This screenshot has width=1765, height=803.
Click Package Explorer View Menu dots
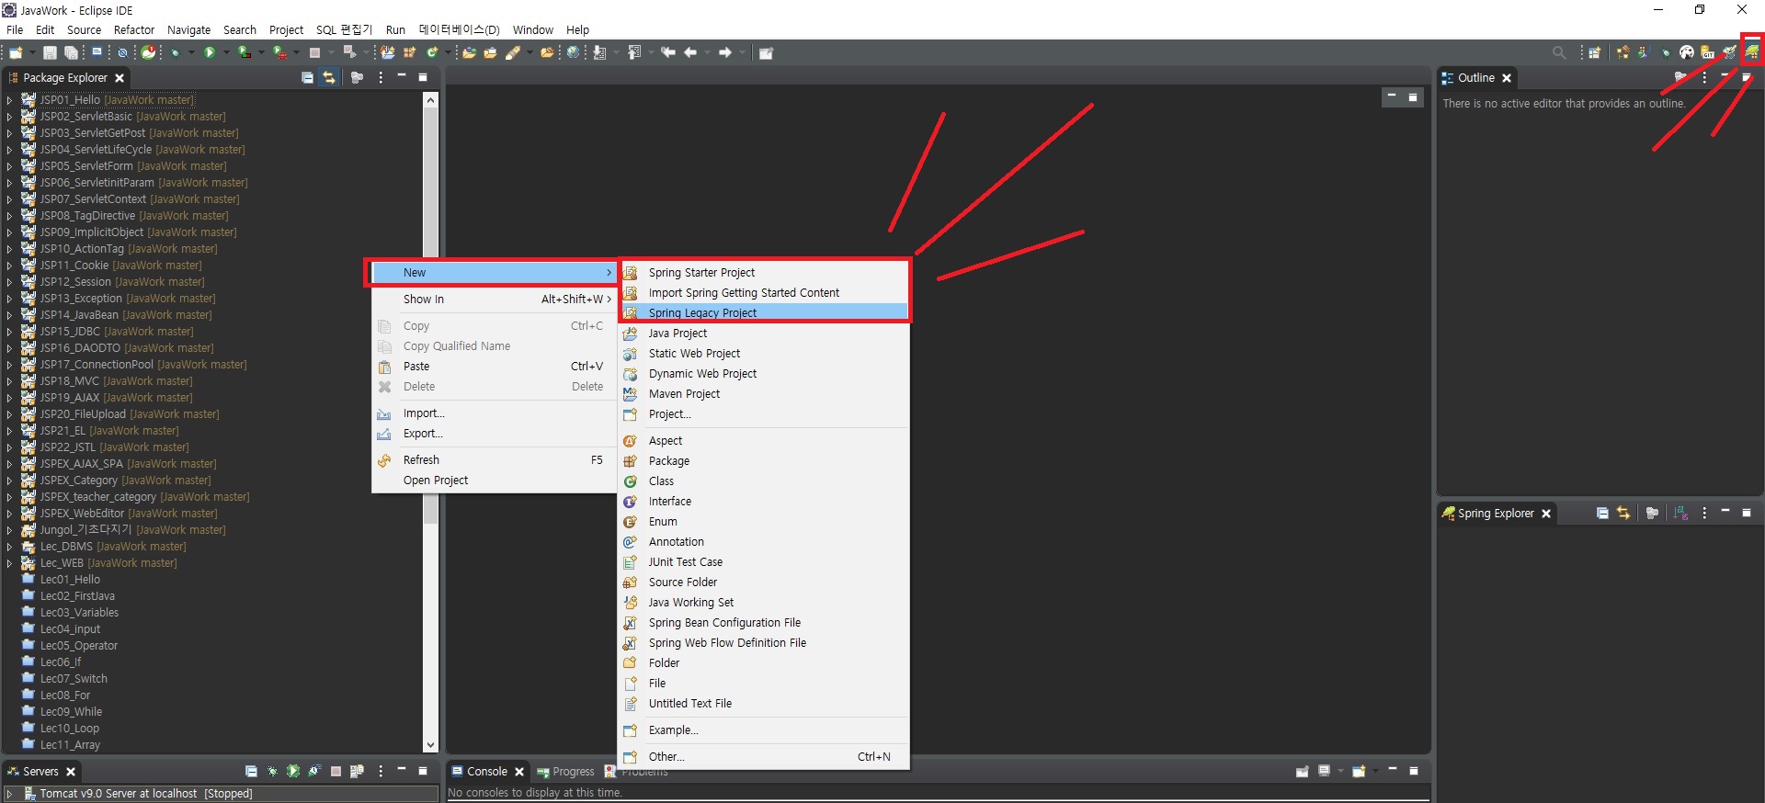click(381, 78)
